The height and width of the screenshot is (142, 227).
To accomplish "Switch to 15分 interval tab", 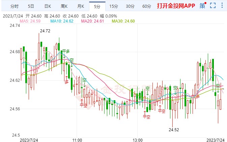I will coord(114,6).
